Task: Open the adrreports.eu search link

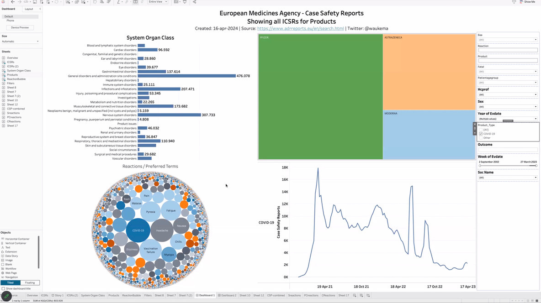Action: [301, 28]
